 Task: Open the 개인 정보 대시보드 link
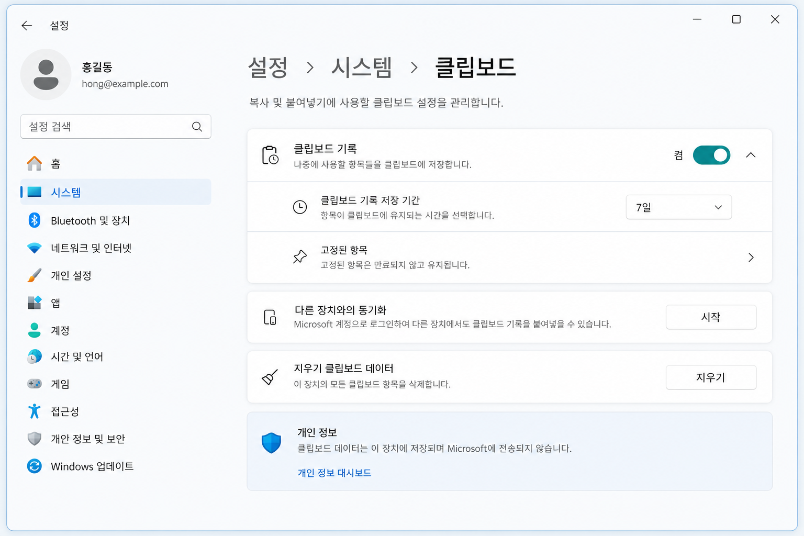334,473
